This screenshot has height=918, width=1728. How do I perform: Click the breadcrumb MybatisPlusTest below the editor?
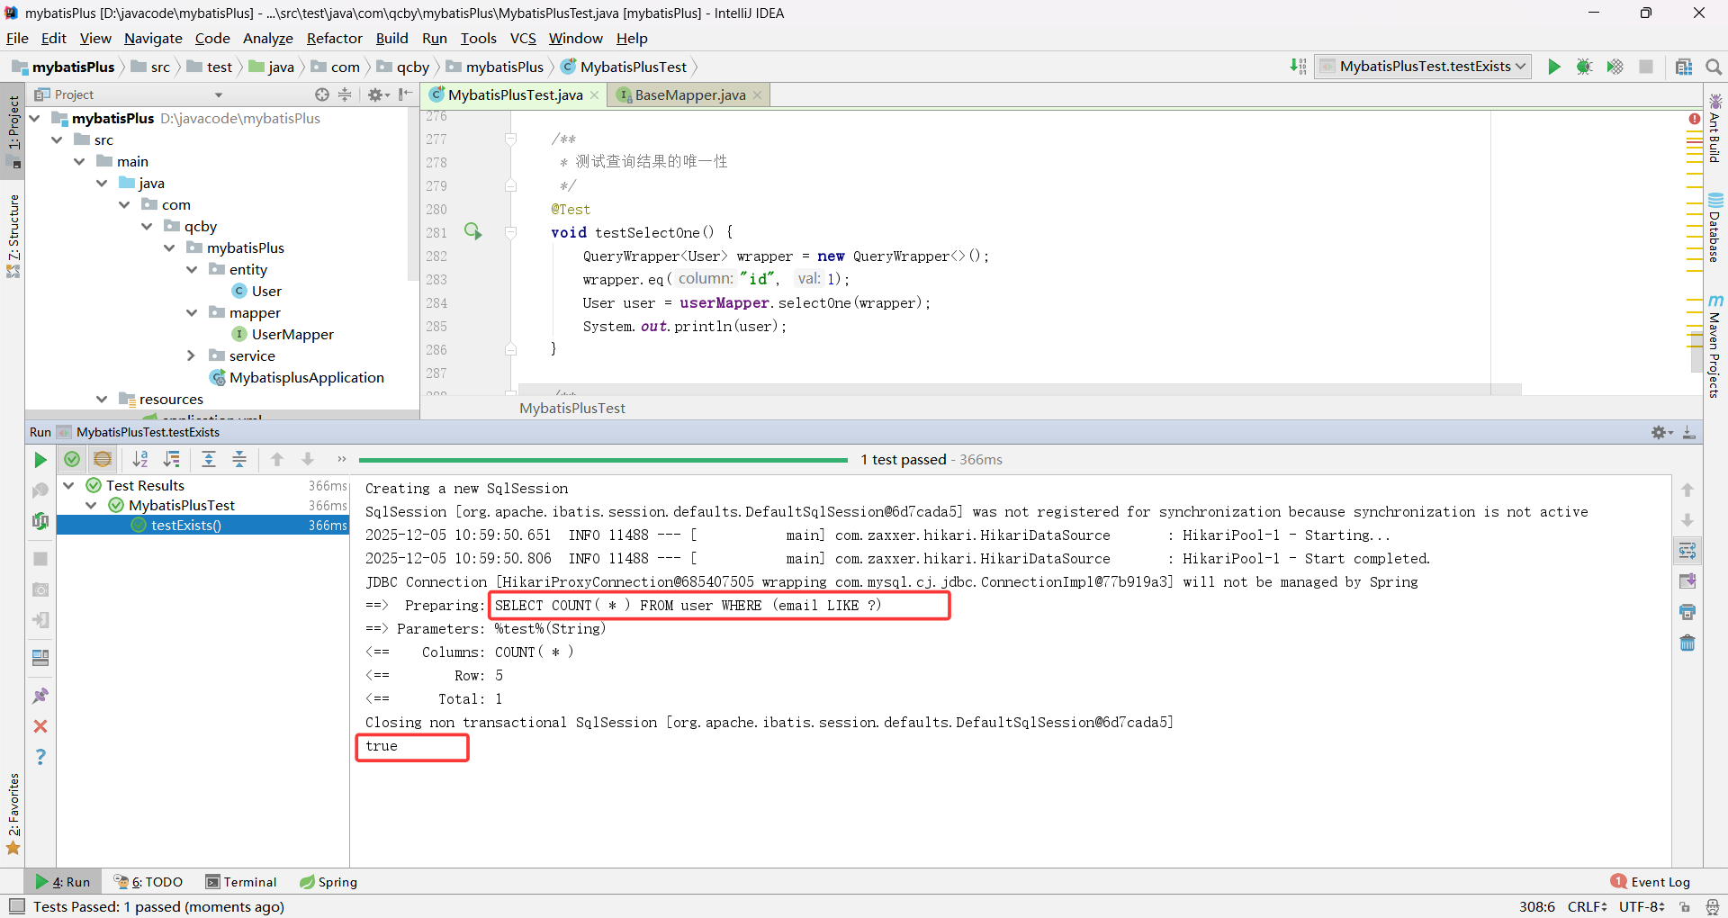(x=572, y=408)
